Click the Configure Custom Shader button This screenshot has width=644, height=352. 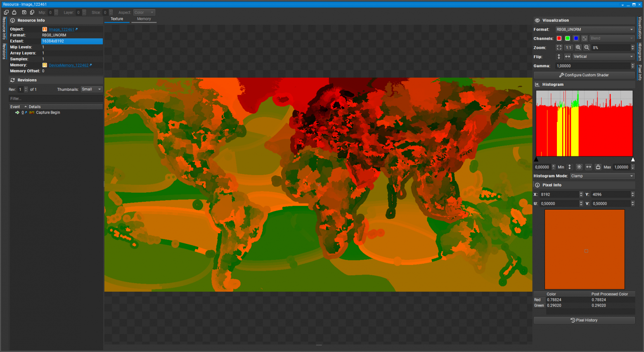point(584,75)
